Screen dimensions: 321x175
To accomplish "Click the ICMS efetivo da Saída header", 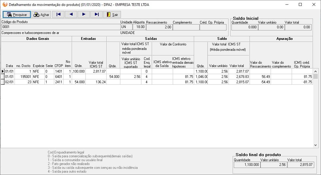I will tap(162, 64).
